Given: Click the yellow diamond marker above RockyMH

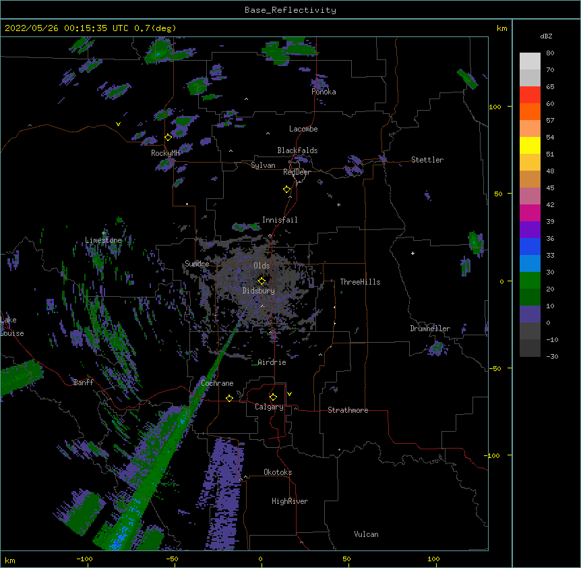Looking at the screenshot, I should 169,138.
